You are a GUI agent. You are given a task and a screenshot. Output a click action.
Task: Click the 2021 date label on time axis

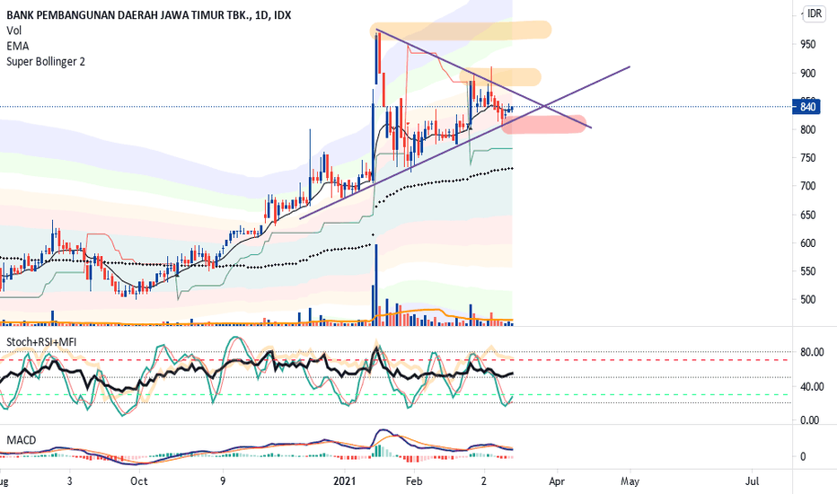[x=344, y=481]
